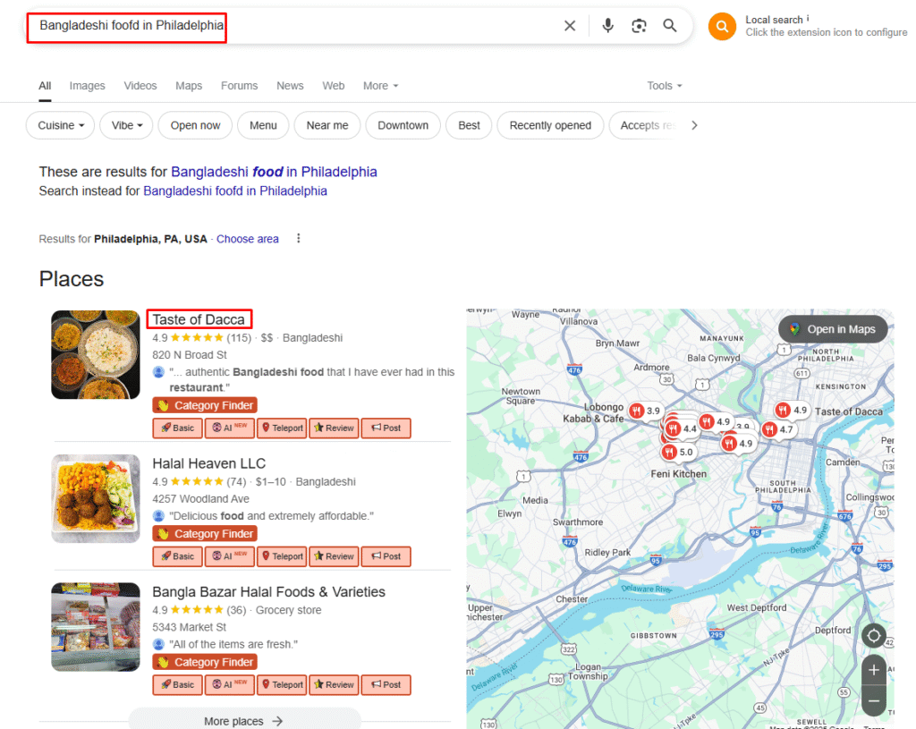Screen dimensions: 916x729
Task: Toggle the Menu filter chip
Action: pyautogui.click(x=263, y=125)
